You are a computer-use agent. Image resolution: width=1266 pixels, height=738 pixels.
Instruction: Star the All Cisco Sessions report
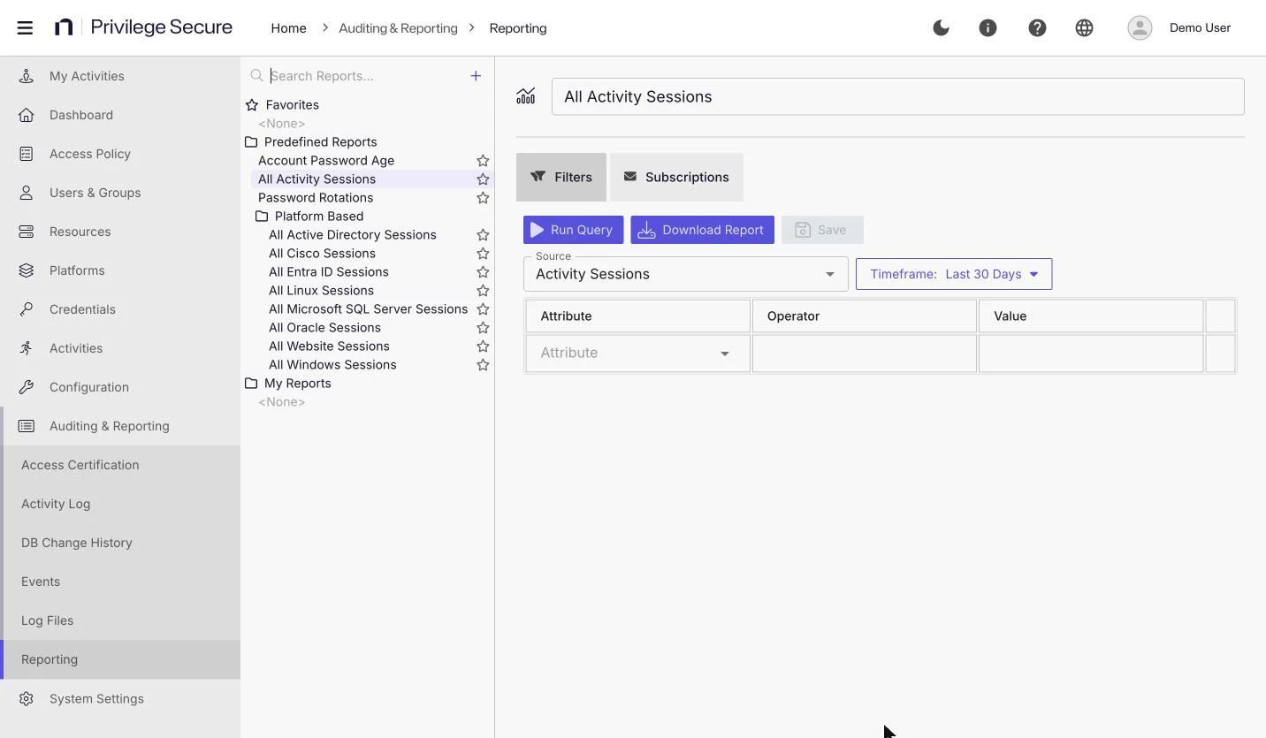[x=483, y=254]
